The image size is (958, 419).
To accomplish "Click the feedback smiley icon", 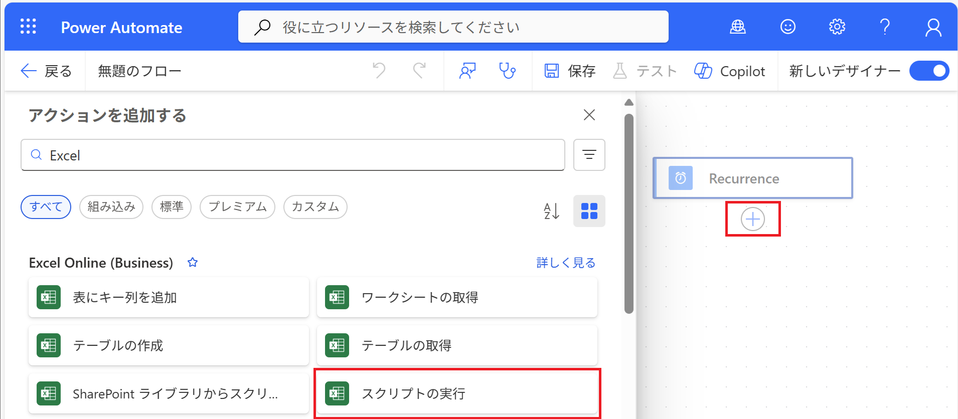I will tap(787, 27).
